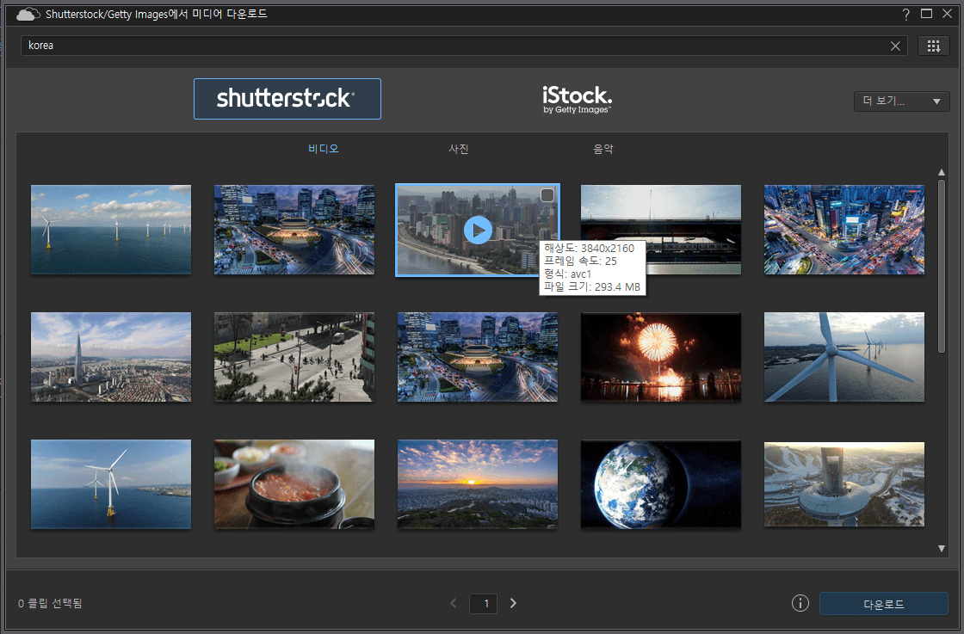Click the info icon beside Download

coord(800,603)
